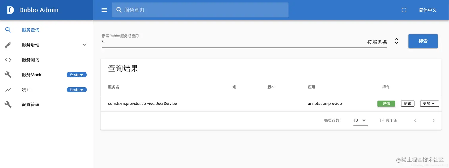
Task: Click the search icon beside 服务查询 in sidebar
Action: (8, 30)
